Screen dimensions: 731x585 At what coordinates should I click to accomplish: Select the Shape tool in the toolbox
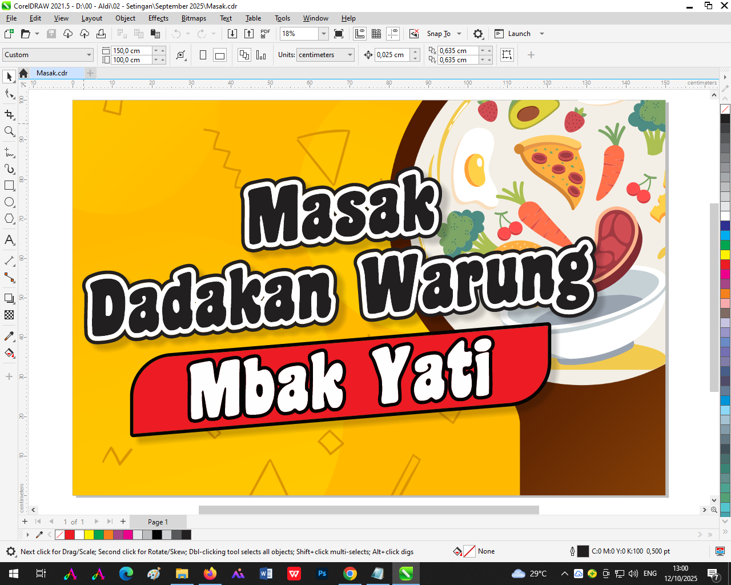pos(9,94)
